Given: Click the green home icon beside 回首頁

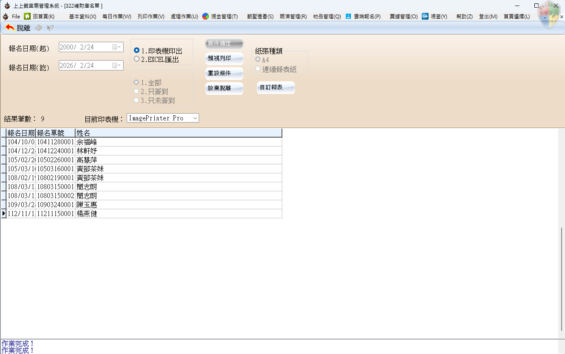Looking at the screenshot, I should click(x=27, y=16).
